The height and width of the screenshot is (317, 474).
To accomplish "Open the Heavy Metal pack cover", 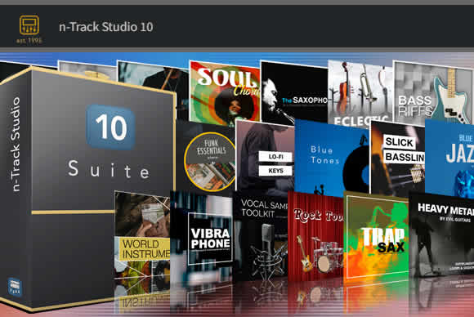I will point(441,234).
